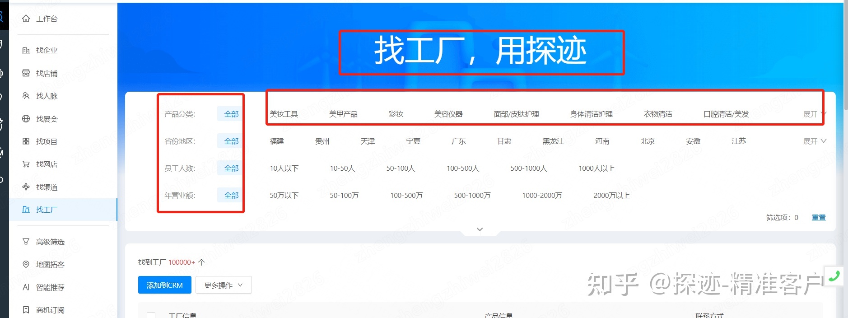The height and width of the screenshot is (318, 848).
Task: Select 全部 for 员工人数
Action: coord(231,168)
